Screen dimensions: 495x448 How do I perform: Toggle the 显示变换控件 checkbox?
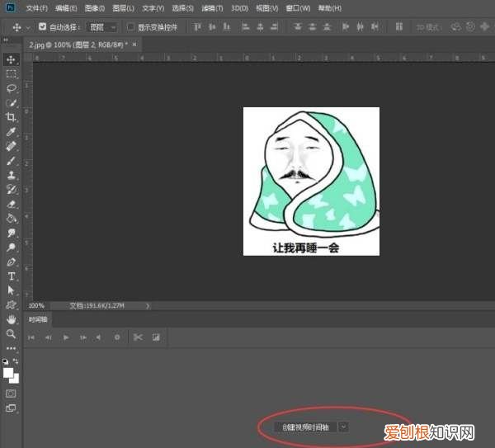pos(130,27)
